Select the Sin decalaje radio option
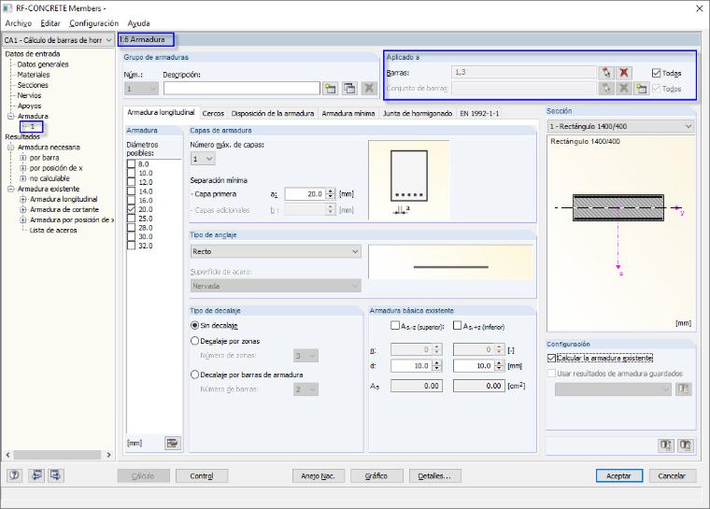The width and height of the screenshot is (710, 509). 194,325
